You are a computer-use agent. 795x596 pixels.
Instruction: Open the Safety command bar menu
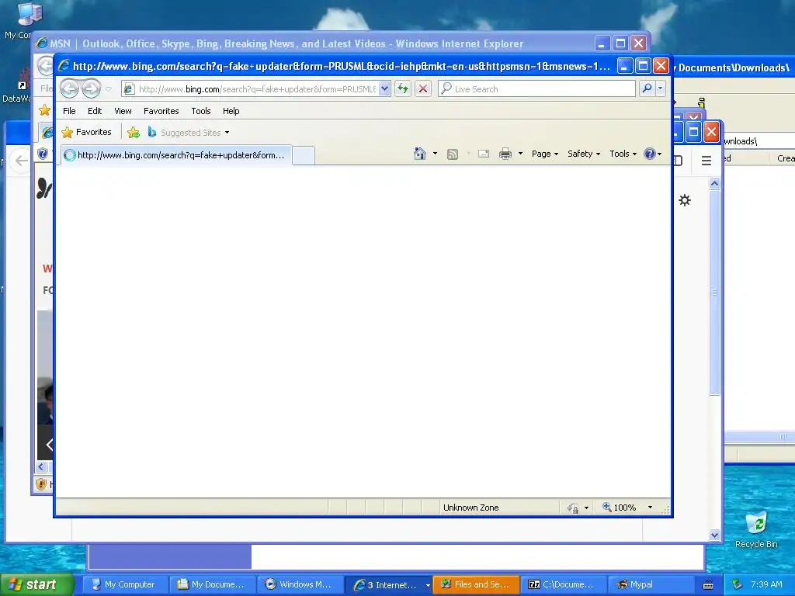click(x=584, y=154)
